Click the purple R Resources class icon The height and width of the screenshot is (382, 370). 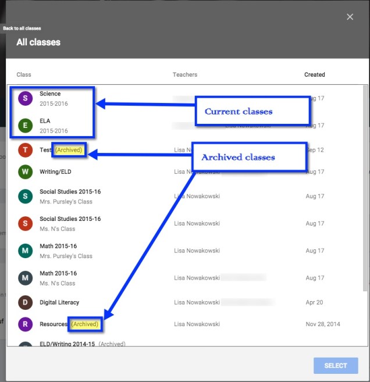pos(25,324)
